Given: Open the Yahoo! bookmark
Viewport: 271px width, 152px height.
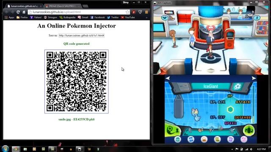Looking at the screenshot, I should (x=36, y=17).
